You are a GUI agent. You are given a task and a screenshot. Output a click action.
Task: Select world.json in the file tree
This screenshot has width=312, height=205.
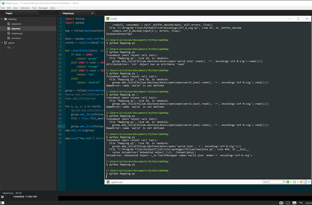[x=17, y=38]
